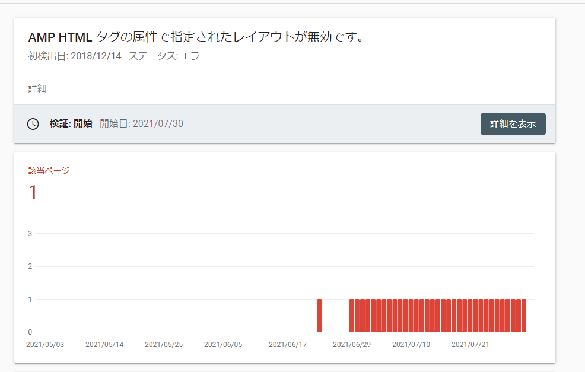Open the 詳細 link under the error title
Screen dimensions: 585x372
click(x=37, y=89)
